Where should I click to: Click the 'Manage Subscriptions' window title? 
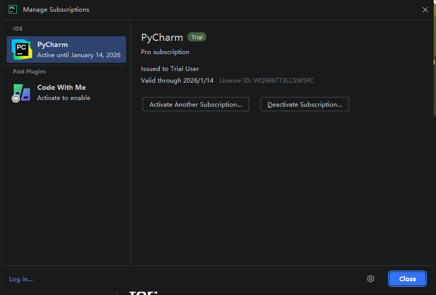[56, 10]
